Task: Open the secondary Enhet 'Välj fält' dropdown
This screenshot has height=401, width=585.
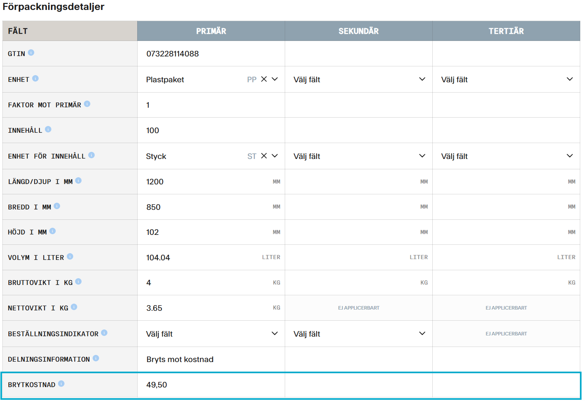Action: 359,79
